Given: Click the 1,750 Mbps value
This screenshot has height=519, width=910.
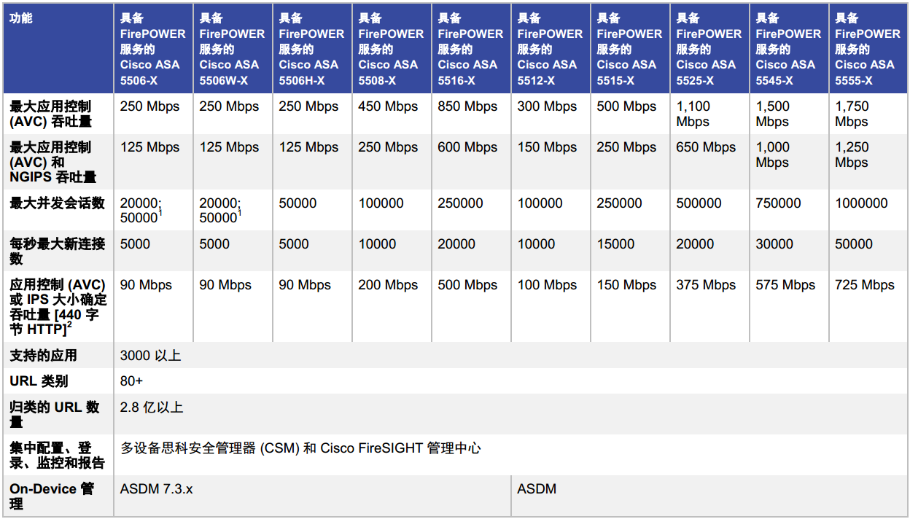Looking at the screenshot, I should pyautogui.click(x=852, y=114).
